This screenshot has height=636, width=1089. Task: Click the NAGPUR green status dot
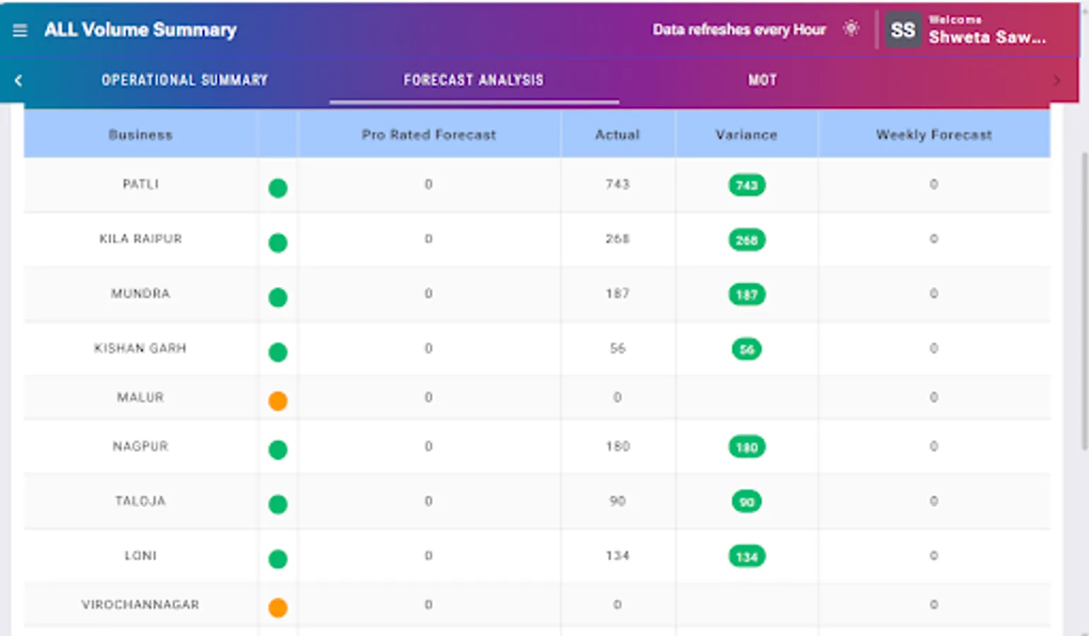(278, 450)
